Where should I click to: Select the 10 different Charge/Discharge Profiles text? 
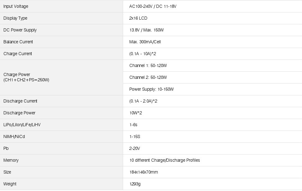pos(165,160)
